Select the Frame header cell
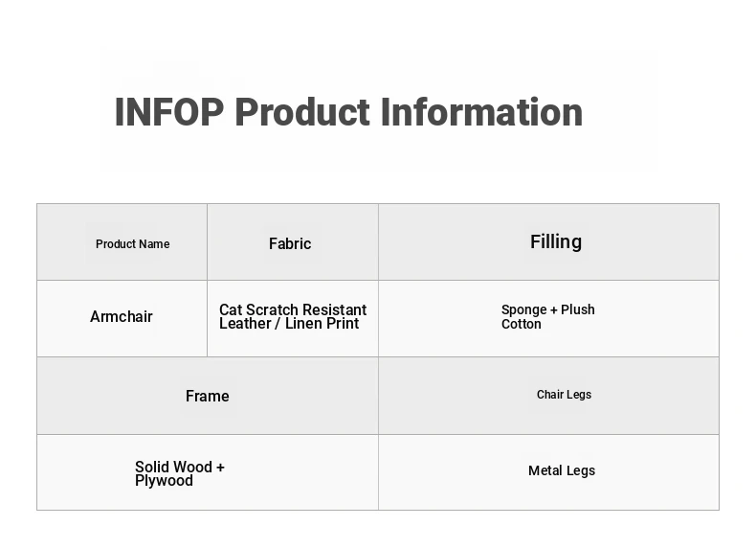The height and width of the screenshot is (549, 756). tap(208, 397)
